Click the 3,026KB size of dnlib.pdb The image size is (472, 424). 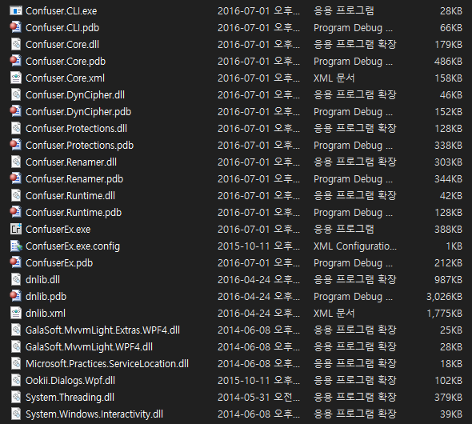coord(444,297)
